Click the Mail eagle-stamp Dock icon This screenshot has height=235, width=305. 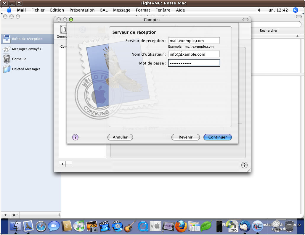pos(28,226)
